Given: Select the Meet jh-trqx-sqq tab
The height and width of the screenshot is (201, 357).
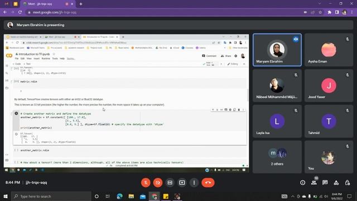Looking at the screenshot, I should tap(46, 4).
